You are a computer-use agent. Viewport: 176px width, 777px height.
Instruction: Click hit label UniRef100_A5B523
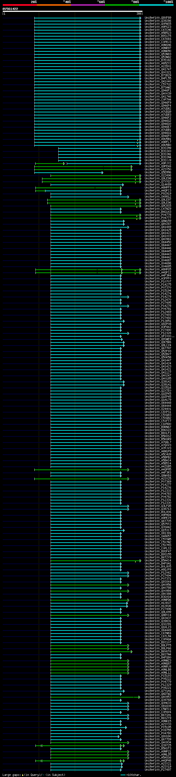(158, 33)
